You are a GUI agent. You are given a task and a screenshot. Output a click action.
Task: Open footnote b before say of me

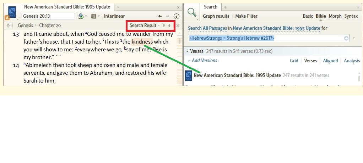(x=125, y=48)
